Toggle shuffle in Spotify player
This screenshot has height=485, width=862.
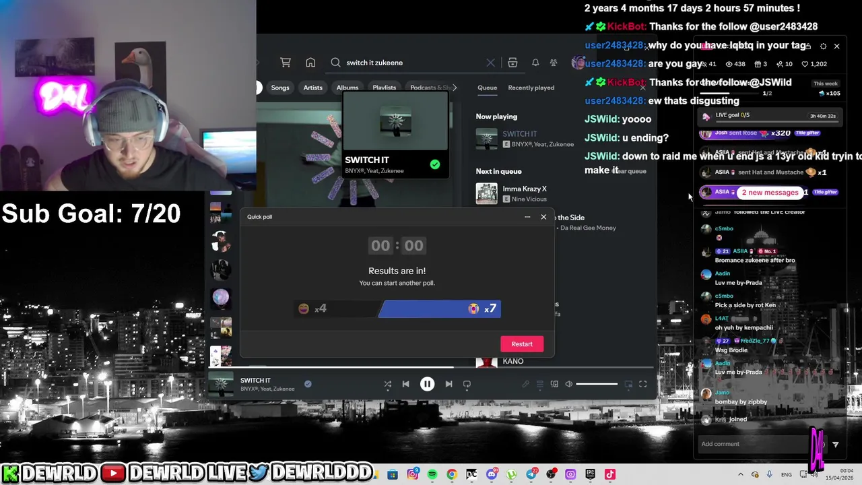tap(387, 384)
